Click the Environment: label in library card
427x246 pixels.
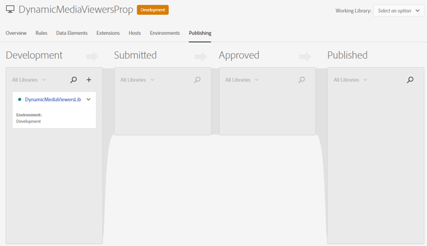pyautogui.click(x=29, y=115)
